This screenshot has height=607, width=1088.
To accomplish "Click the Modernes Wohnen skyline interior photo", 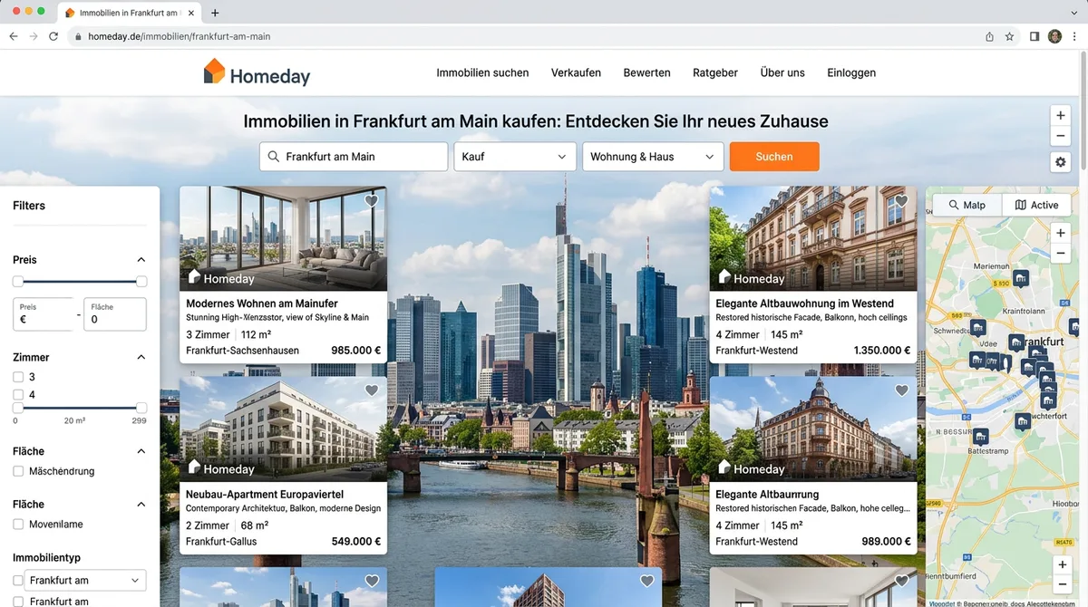I will (x=283, y=238).
